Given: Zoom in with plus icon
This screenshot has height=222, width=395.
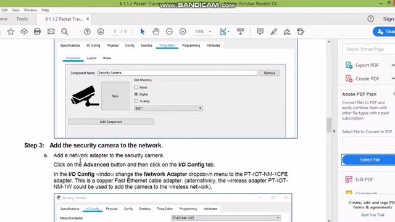Looking at the screenshot, I should pyautogui.click(x=183, y=31).
